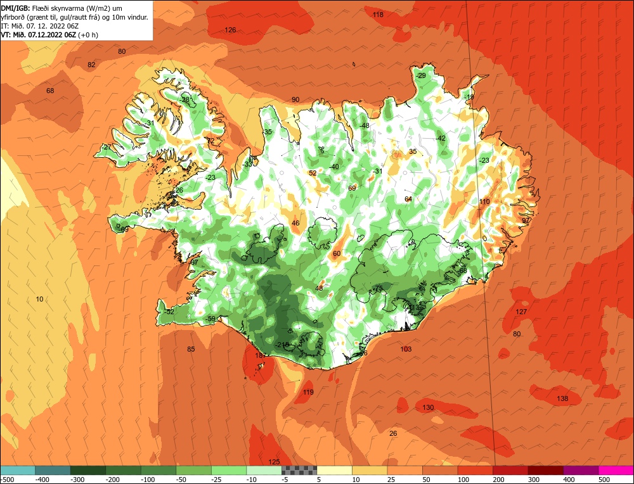Click the '-59' value on the southwest coast

click(210, 319)
